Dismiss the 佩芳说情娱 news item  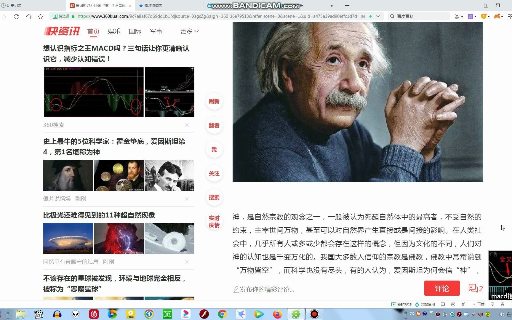click(187, 199)
